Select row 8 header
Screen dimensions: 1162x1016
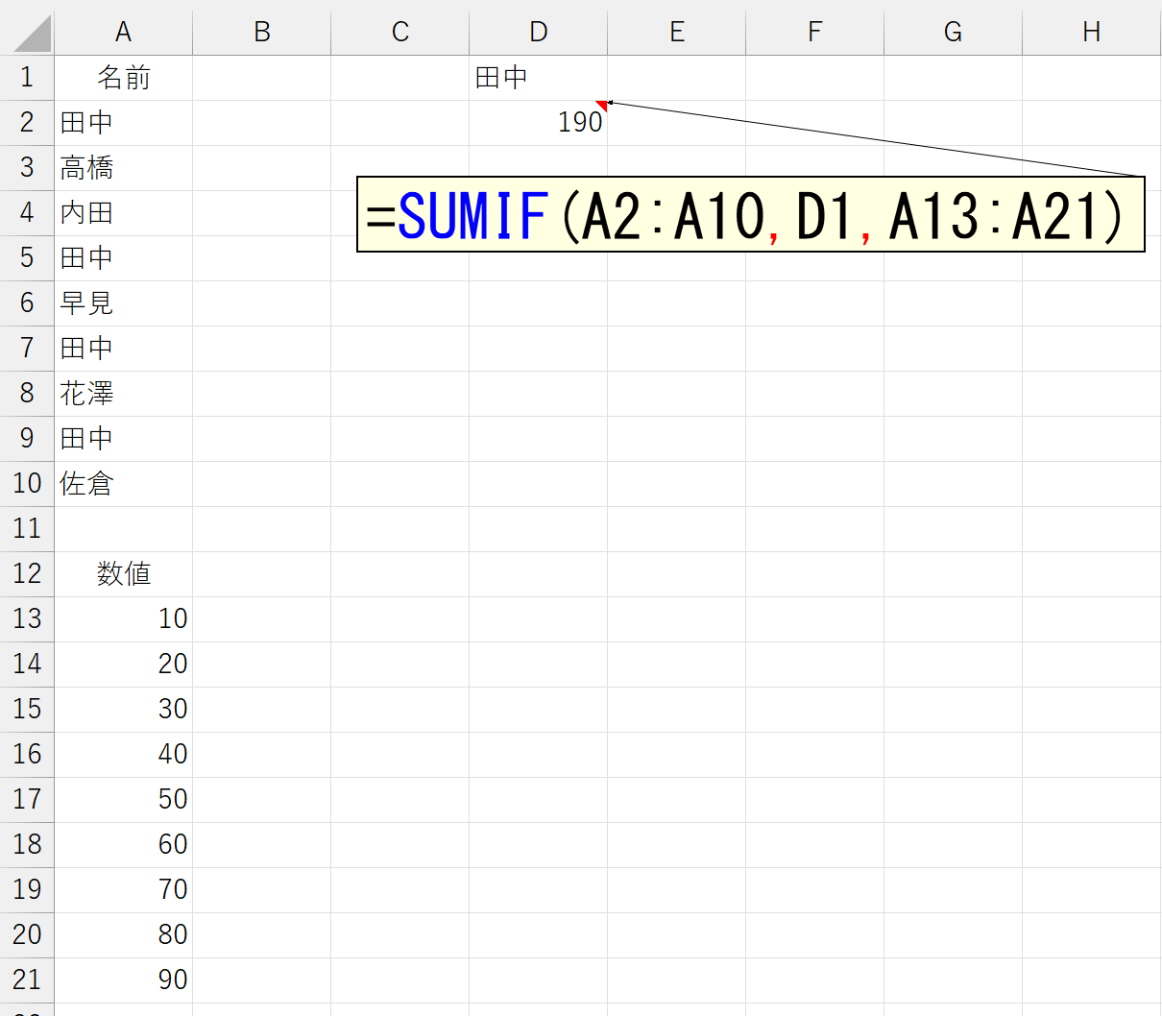click(x=27, y=394)
